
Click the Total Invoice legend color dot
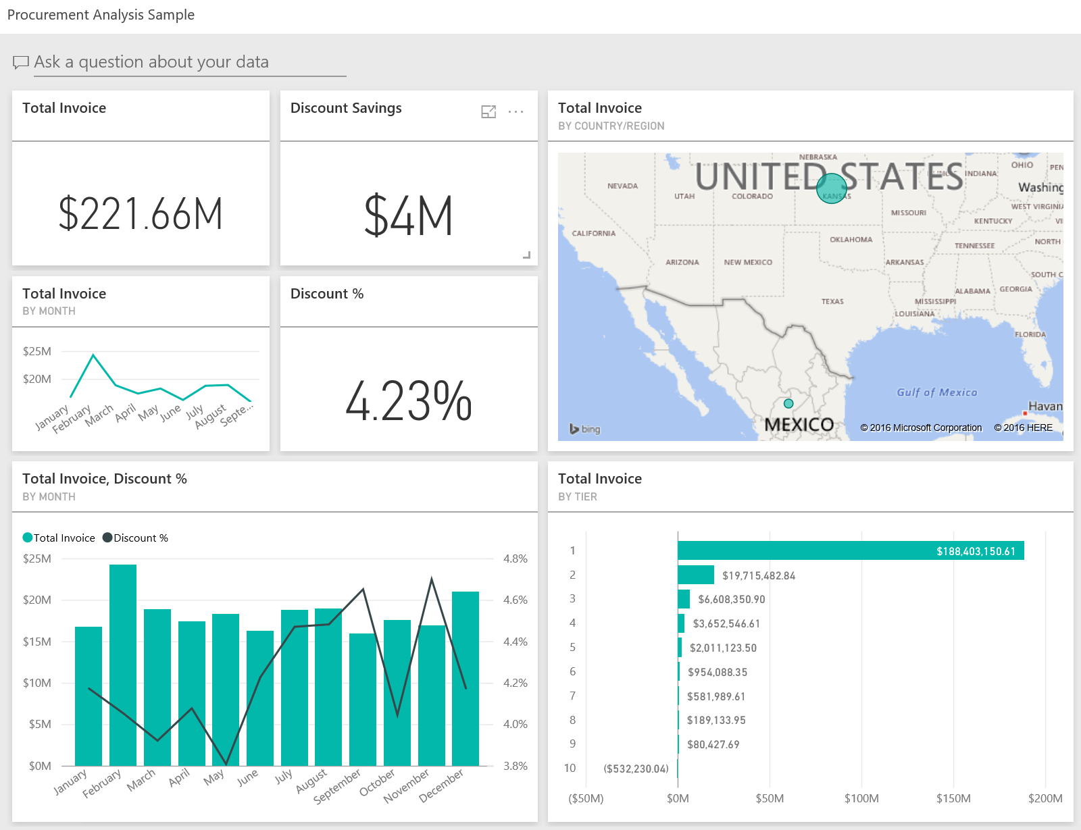[27, 538]
